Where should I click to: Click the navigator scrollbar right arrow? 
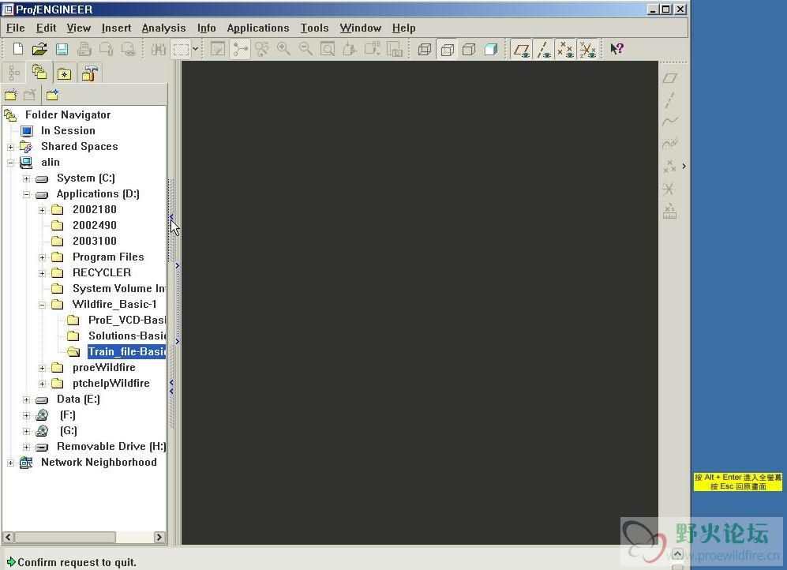click(x=159, y=538)
